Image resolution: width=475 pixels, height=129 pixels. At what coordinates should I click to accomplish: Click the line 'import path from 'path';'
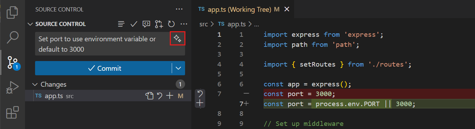click(311, 45)
